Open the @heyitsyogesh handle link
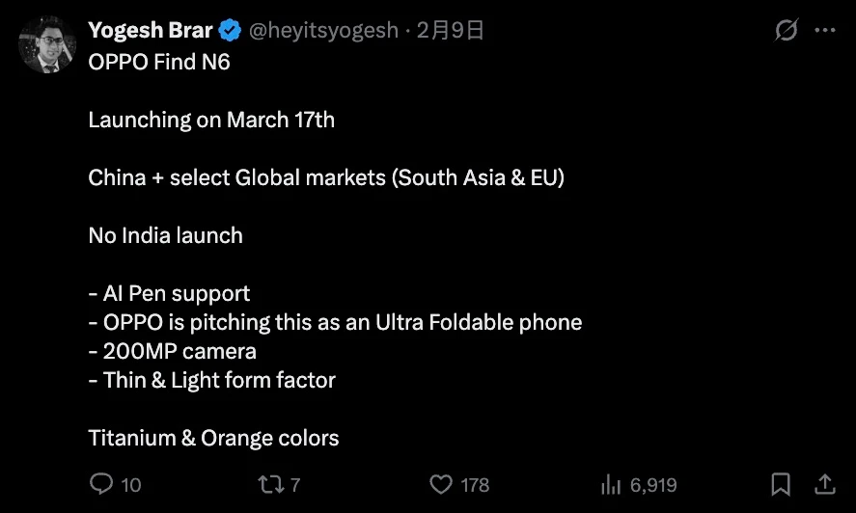This screenshot has height=513, width=856. click(x=323, y=31)
